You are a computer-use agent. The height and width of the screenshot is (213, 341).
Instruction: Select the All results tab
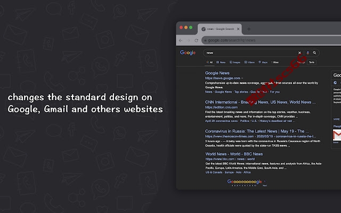(x=209, y=62)
